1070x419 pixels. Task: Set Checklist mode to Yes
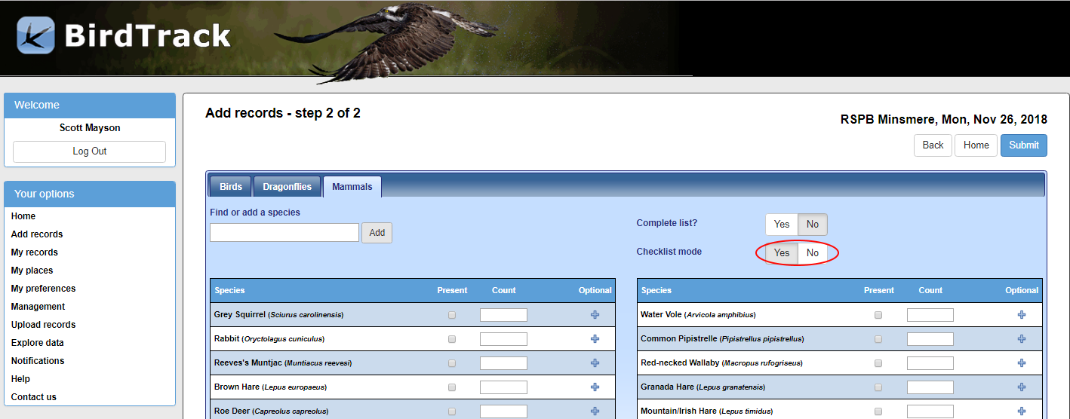(x=782, y=253)
